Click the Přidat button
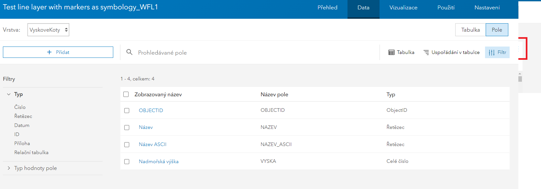Image resolution: width=541 pixels, height=189 pixels. 58,52
